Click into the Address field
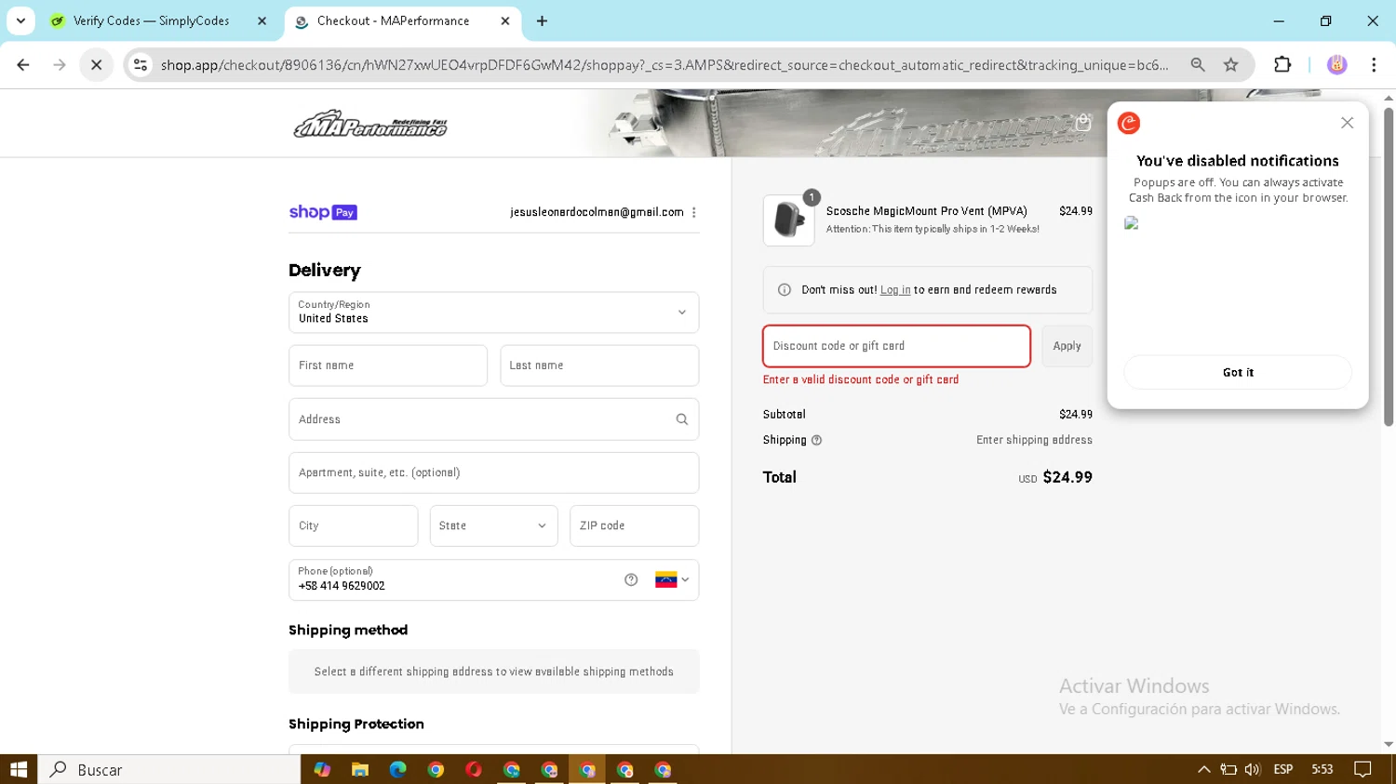Viewport: 1396px width, 784px height. click(x=494, y=419)
